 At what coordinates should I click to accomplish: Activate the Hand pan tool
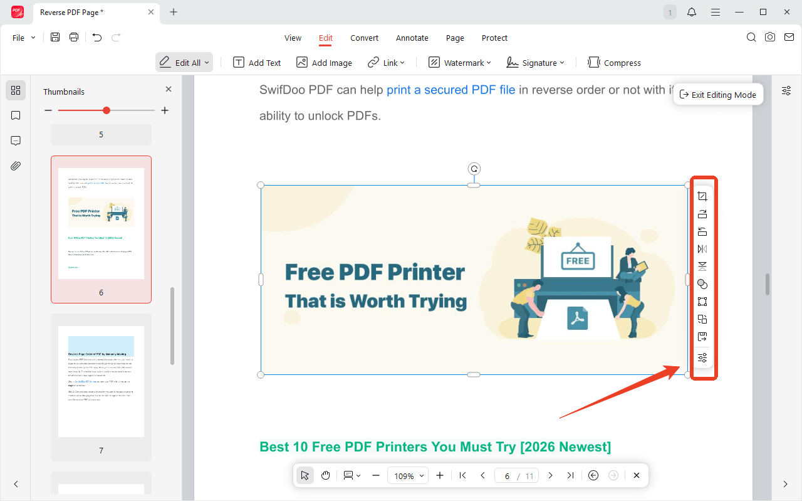click(x=326, y=475)
